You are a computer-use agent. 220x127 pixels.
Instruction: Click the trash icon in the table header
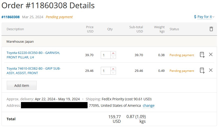(211, 29)
